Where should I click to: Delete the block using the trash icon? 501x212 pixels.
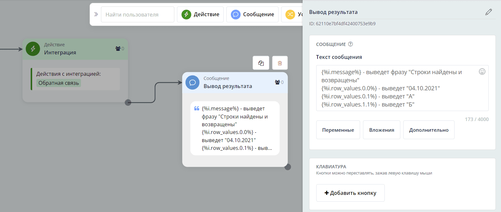[280, 63]
